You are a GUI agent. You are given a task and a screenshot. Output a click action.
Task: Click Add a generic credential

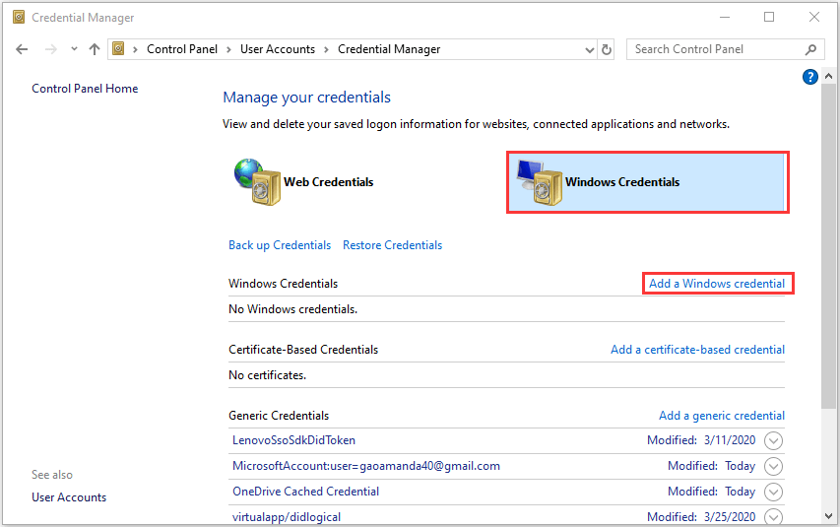tap(722, 416)
